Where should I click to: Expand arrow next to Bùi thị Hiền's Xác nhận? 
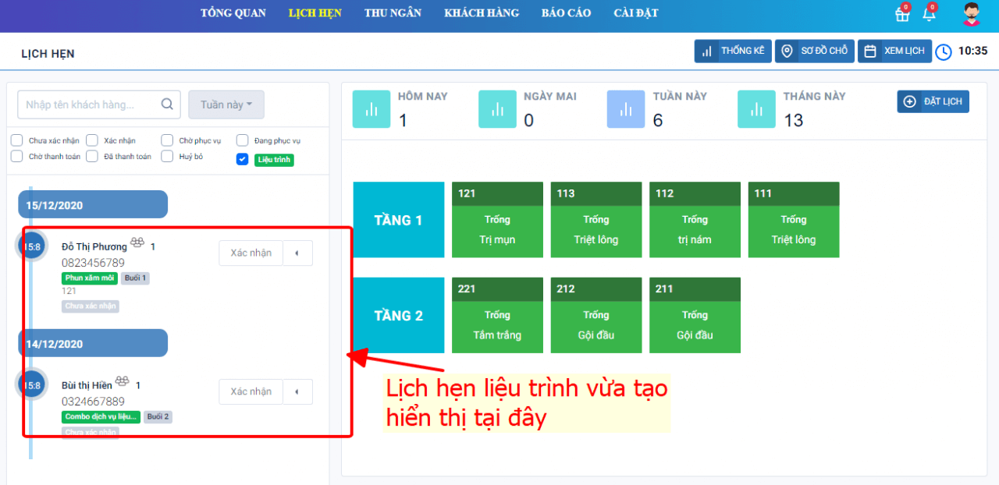297,391
